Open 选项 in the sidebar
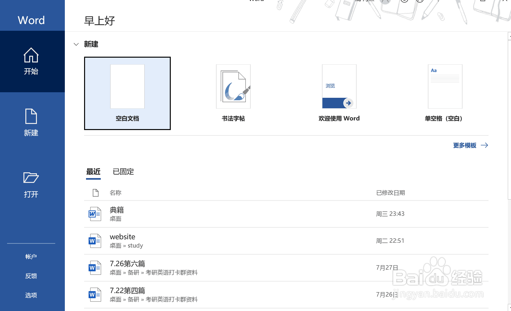This screenshot has width=511, height=311. (31, 295)
